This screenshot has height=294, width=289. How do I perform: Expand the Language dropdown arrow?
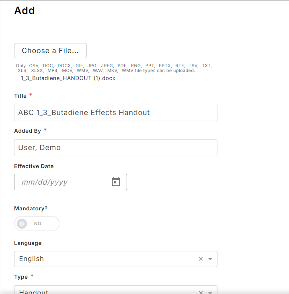(x=210, y=259)
